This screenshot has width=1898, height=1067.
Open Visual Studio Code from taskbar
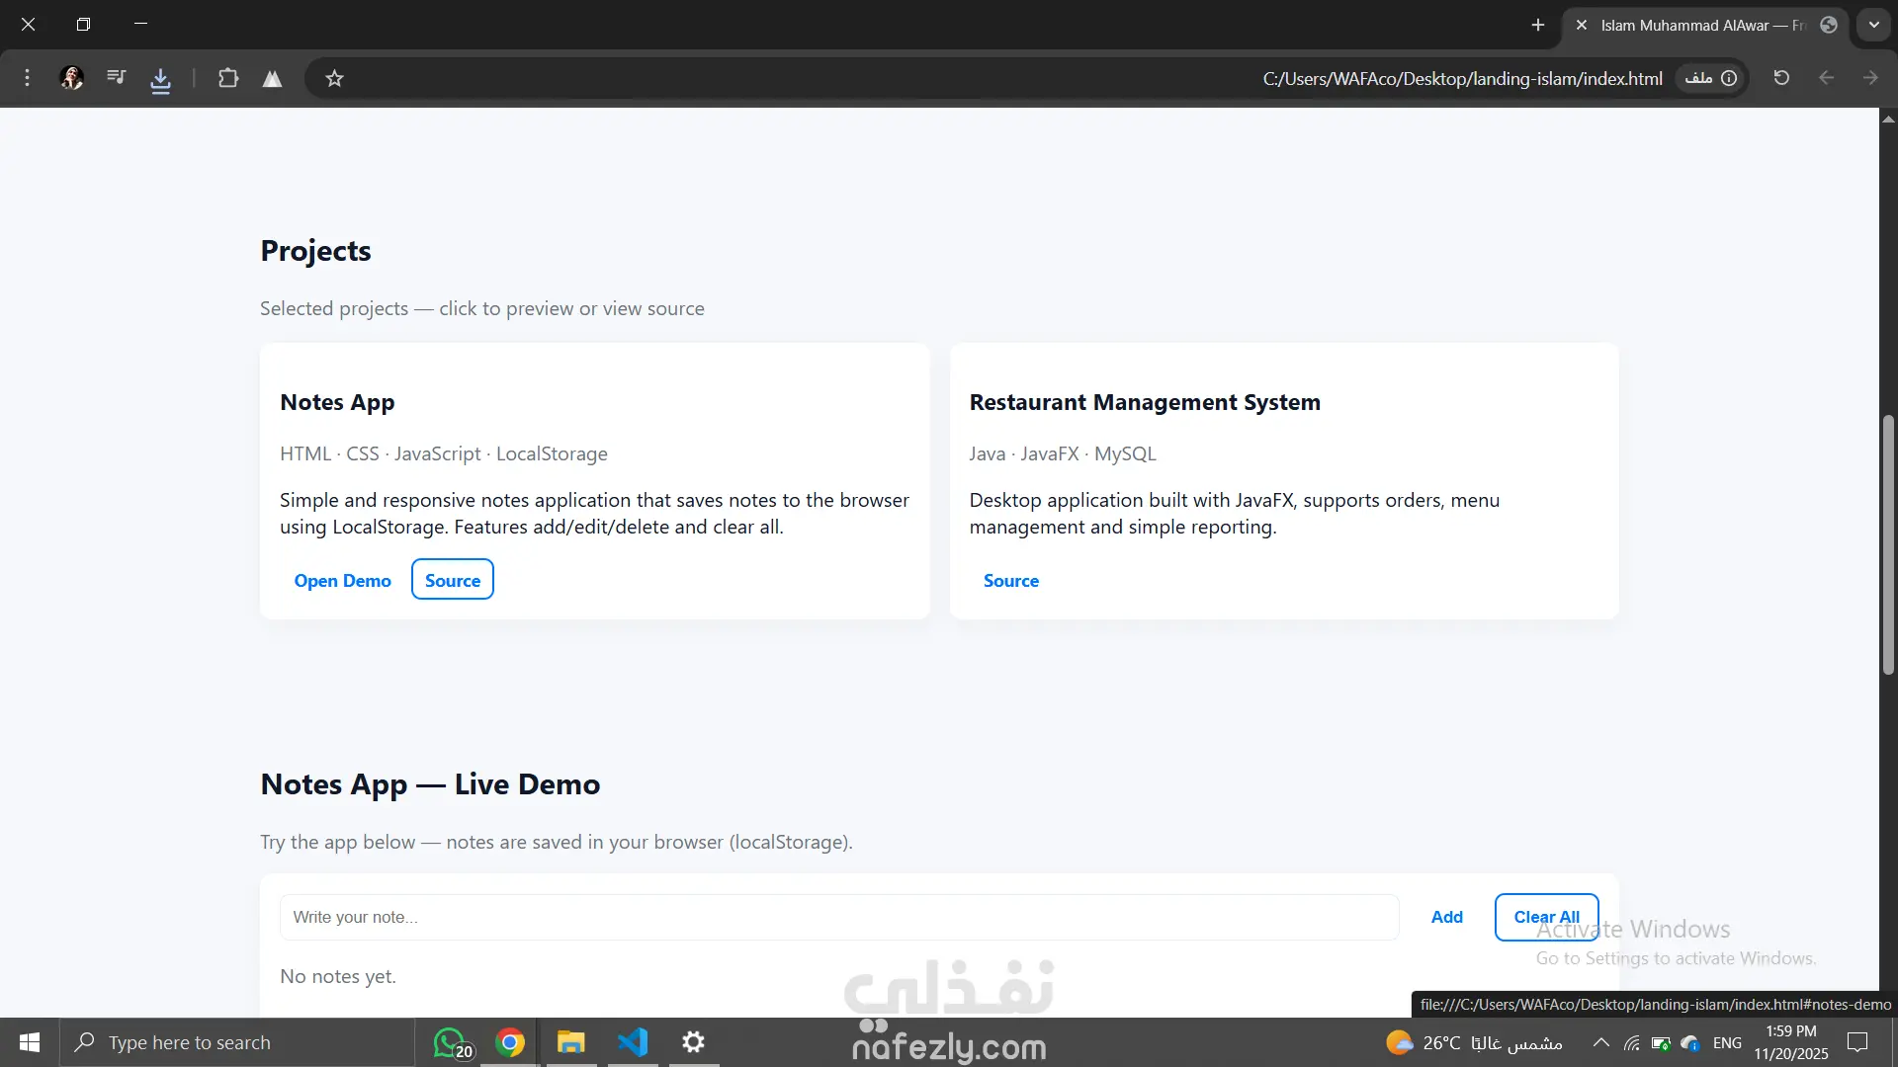tap(633, 1042)
